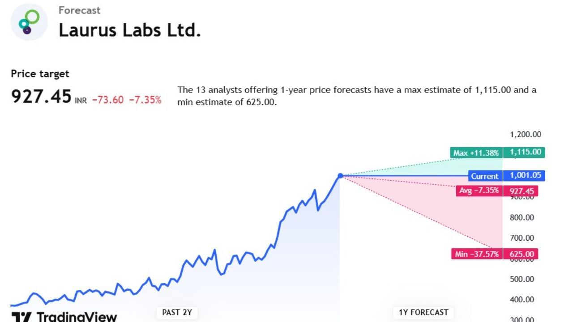The image size is (573, 322).
Task: Click the Laurus Labs company logo
Action: pos(29,22)
